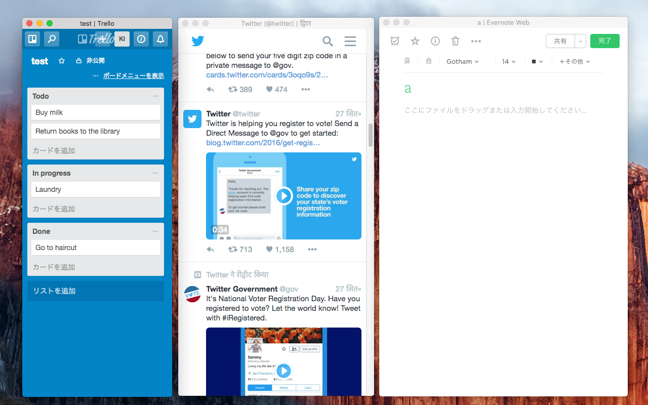Play the Sammy profile video
The height and width of the screenshot is (405, 648).
tap(283, 371)
